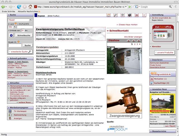Reload the page with the refresh icon
This screenshot has height=136, width=179.
(x=19, y=7)
